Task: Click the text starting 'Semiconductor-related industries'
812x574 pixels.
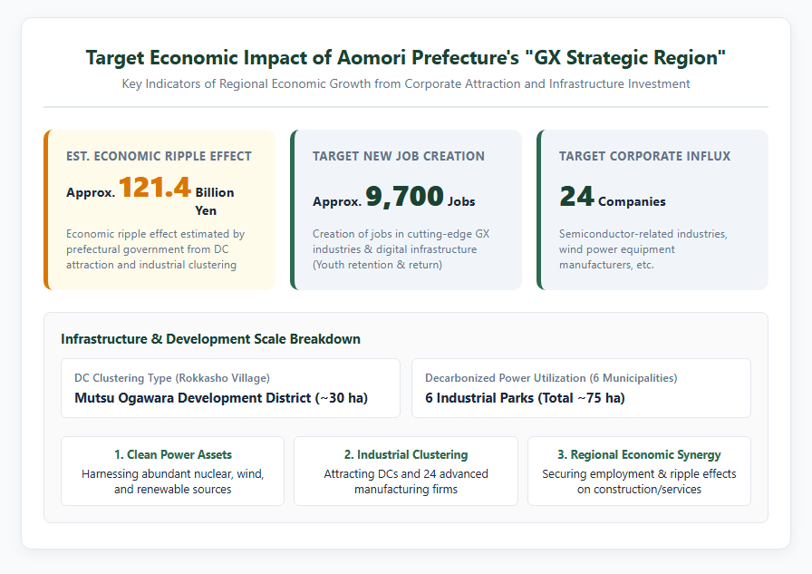Action: (x=643, y=249)
